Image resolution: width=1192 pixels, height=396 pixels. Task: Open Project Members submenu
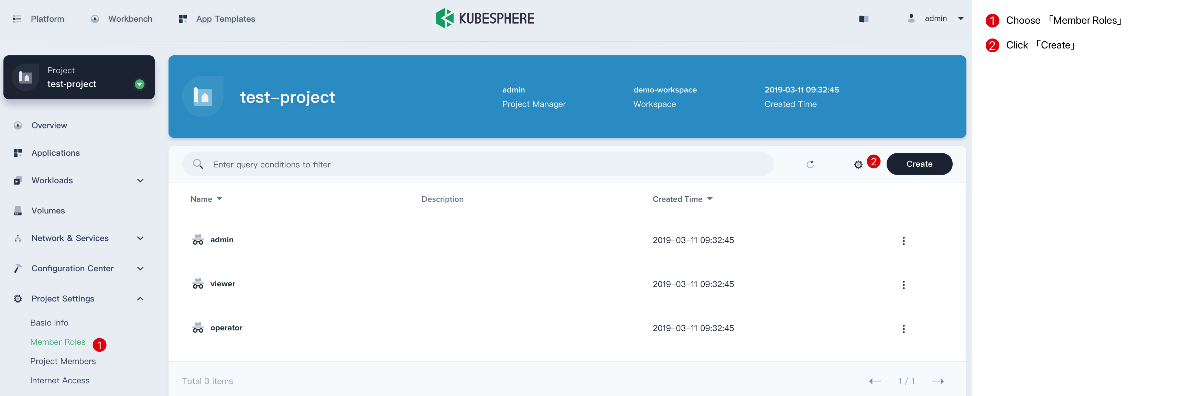pos(63,361)
